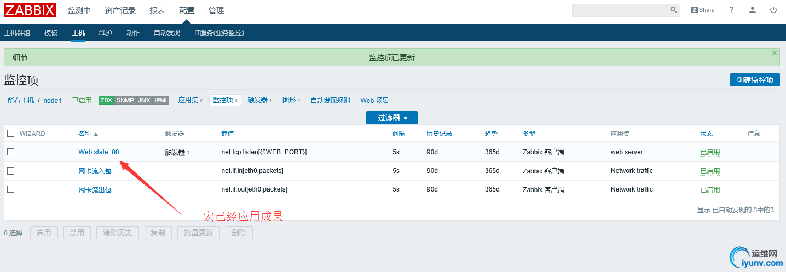The height and width of the screenshot is (272, 786).
Task: Go to 动作 submenu
Action: 133,32
